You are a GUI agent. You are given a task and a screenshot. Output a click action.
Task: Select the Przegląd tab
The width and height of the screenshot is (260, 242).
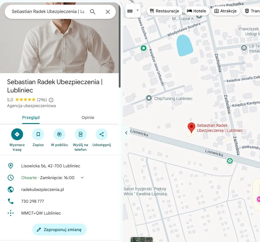coord(31,117)
